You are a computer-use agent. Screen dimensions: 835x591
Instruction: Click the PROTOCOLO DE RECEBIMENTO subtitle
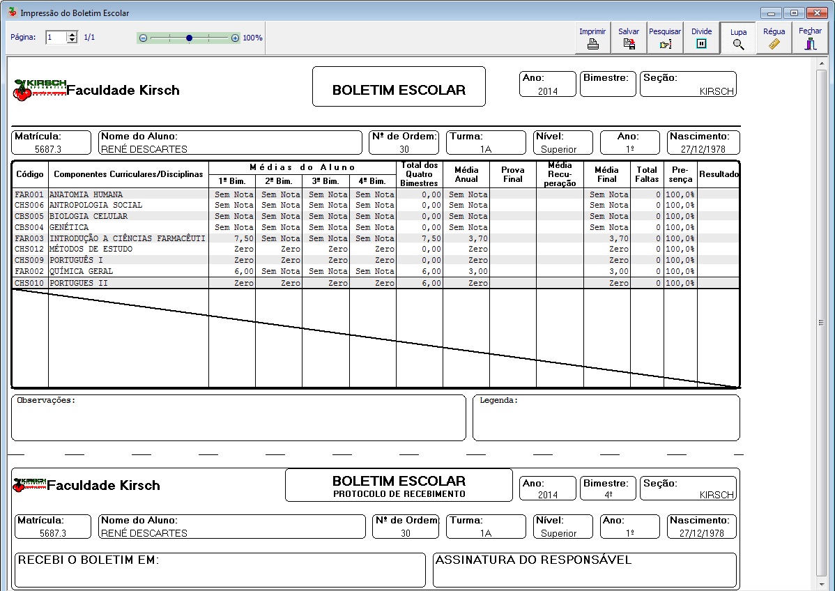click(x=399, y=494)
